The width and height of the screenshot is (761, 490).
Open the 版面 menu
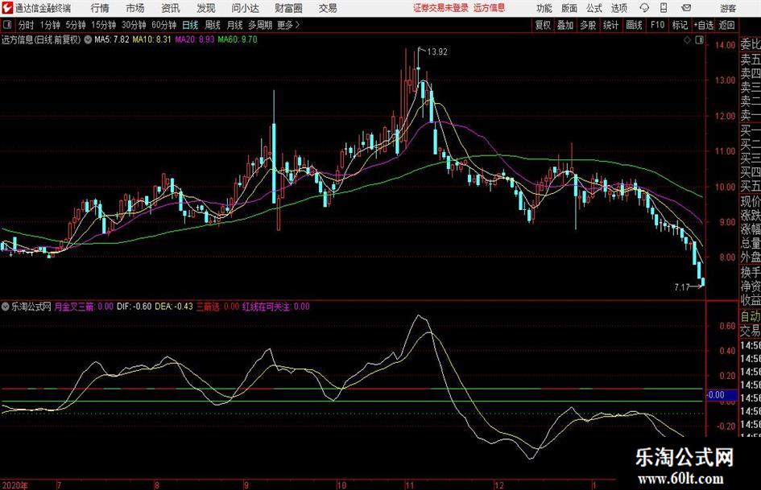569,8
